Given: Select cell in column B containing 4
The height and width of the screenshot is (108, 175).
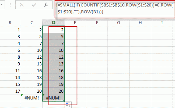Looking at the screenshot, I should (x=10, y=43).
